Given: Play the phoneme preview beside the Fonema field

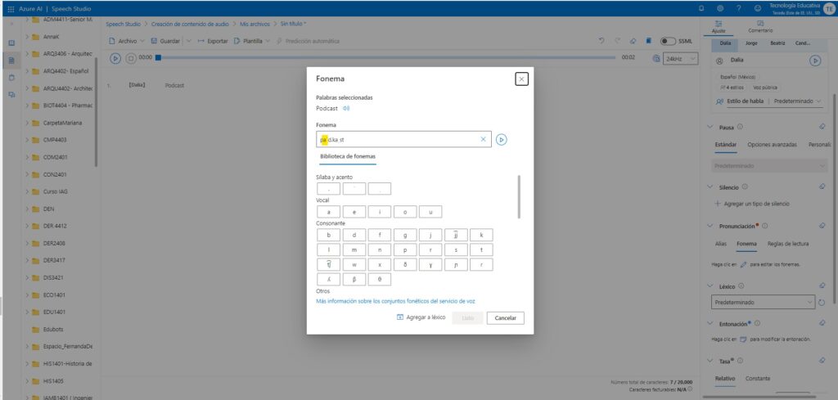Looking at the screenshot, I should [502, 140].
